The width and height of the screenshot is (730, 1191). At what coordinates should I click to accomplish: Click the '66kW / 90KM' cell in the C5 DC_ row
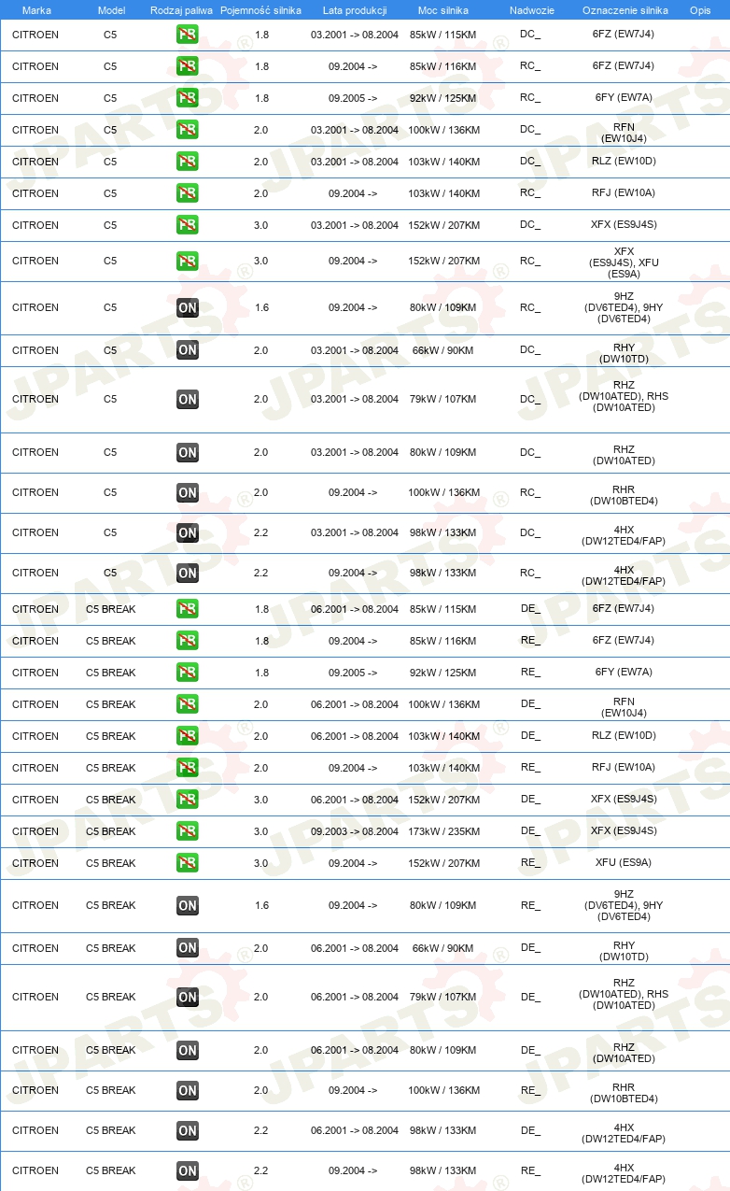(442, 350)
